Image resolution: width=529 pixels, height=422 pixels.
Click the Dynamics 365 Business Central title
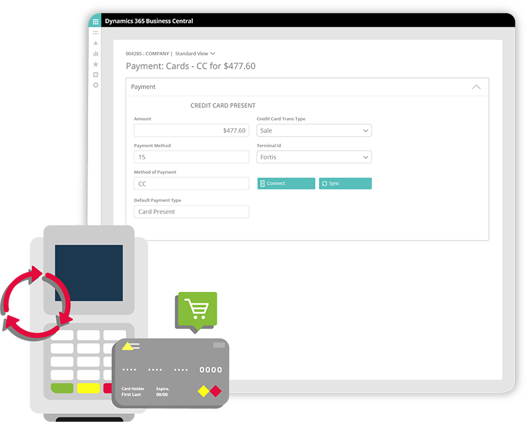[x=149, y=21]
